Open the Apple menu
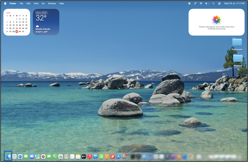 tap(5, 3)
